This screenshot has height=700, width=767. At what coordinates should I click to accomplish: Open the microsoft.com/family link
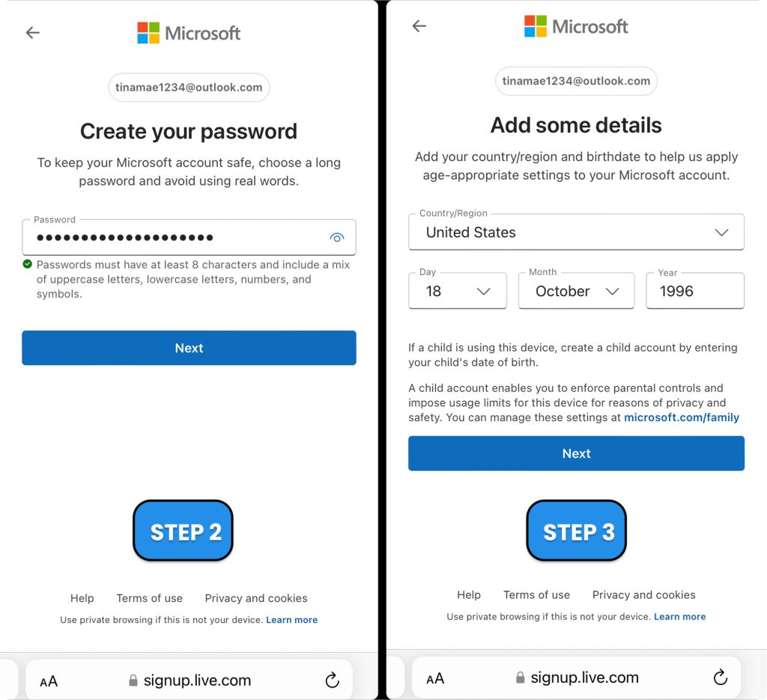coord(682,417)
